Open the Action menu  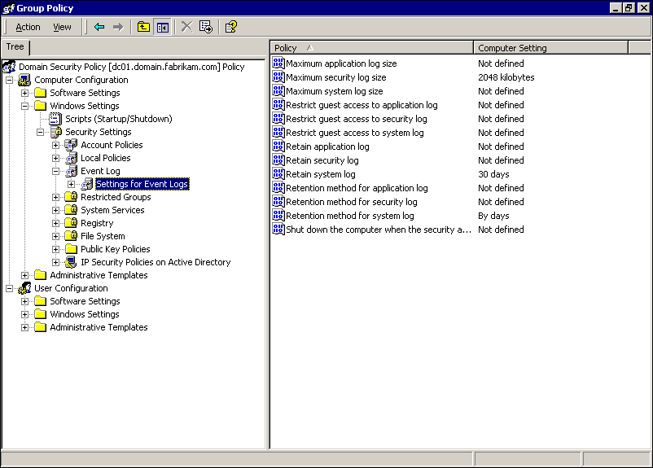28,27
